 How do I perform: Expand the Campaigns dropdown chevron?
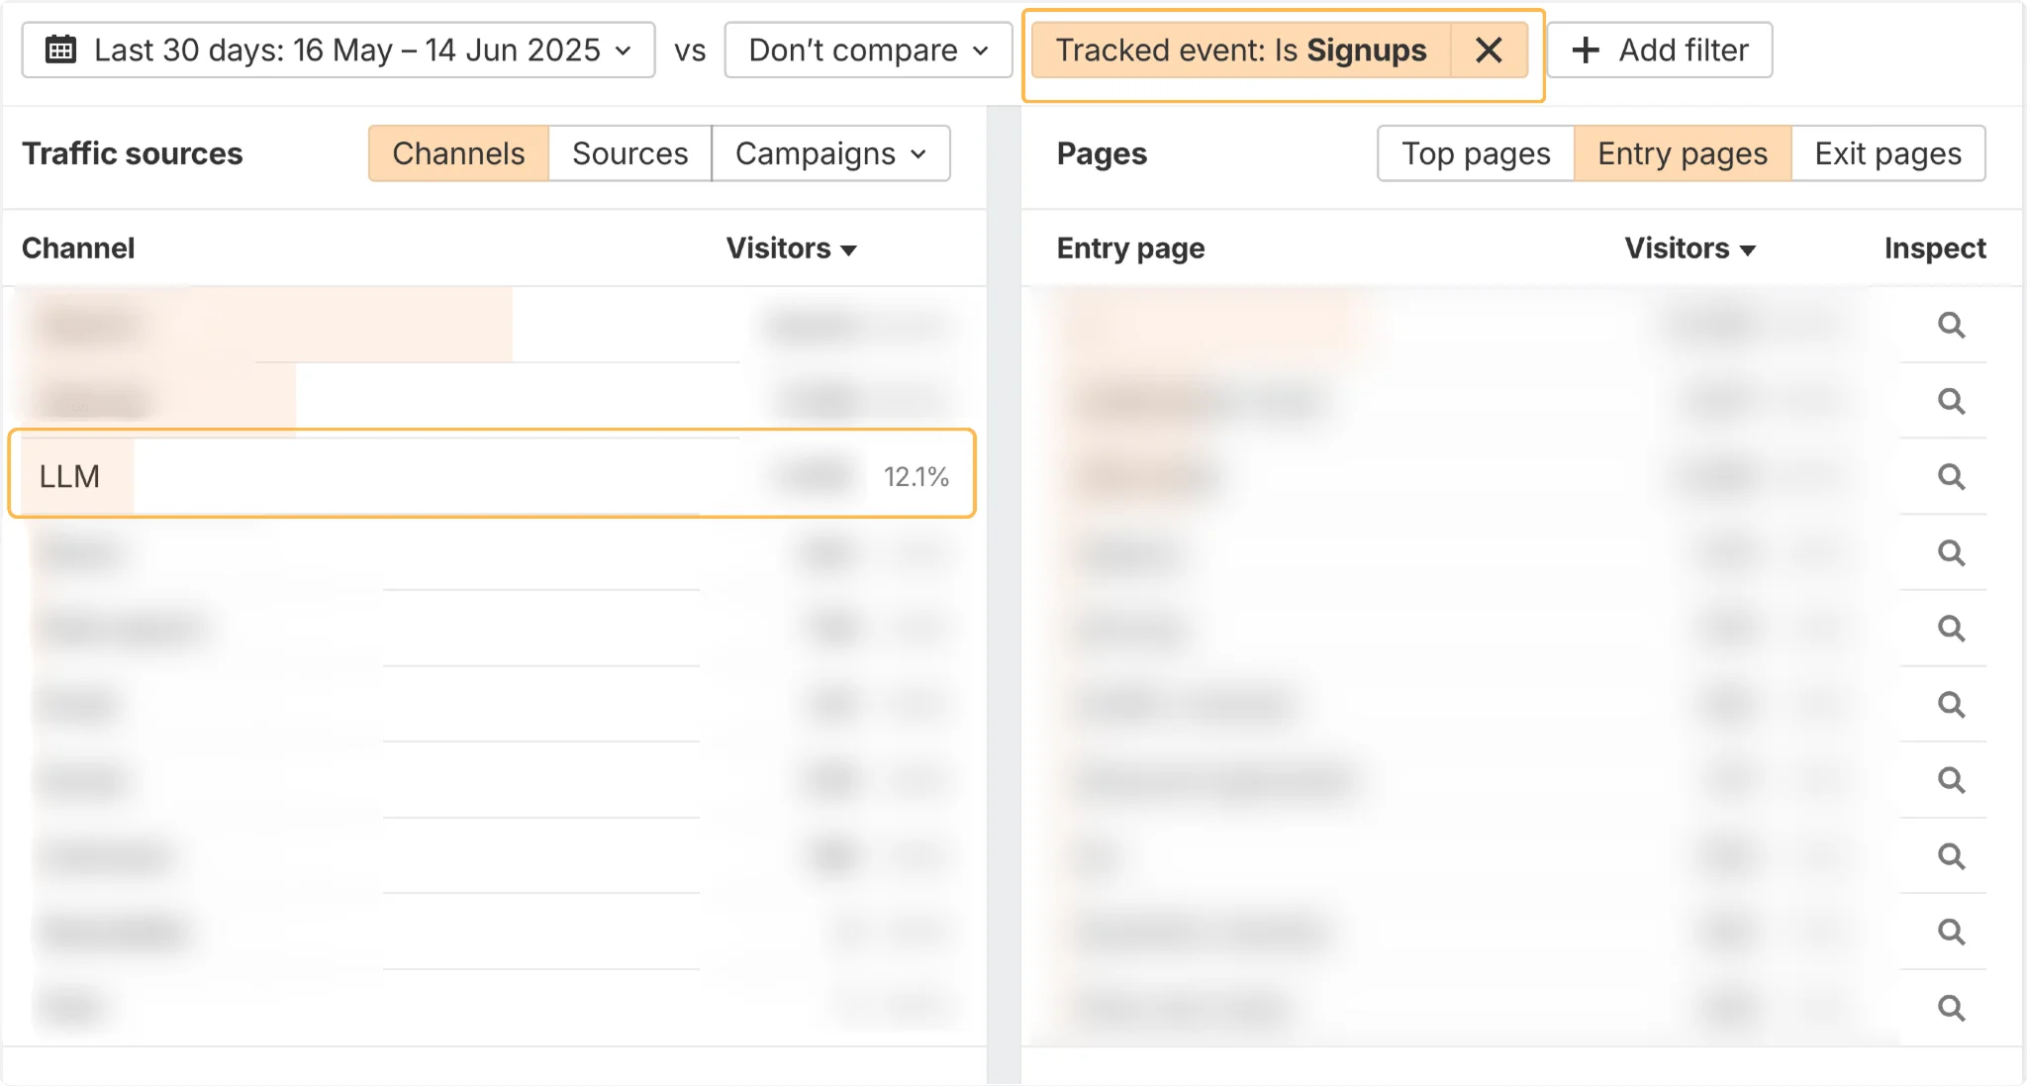[920, 153]
